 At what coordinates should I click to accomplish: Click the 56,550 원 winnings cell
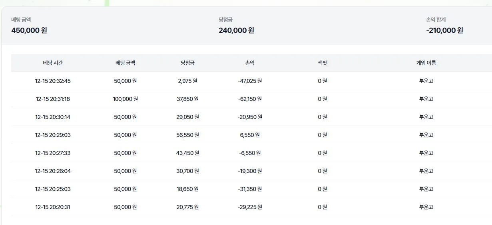[x=187, y=135]
